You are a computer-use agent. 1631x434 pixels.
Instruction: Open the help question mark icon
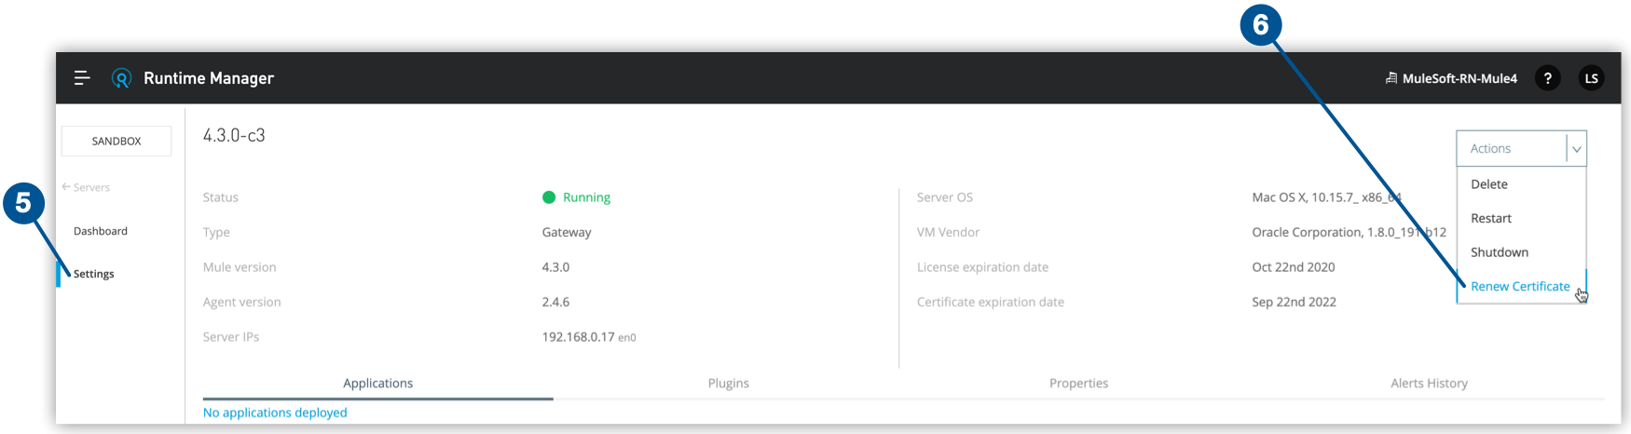tap(1547, 78)
